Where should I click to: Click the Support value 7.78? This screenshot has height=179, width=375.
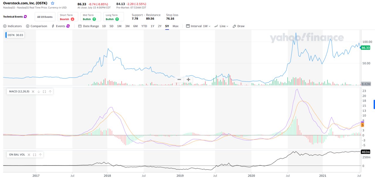(x=135, y=19)
